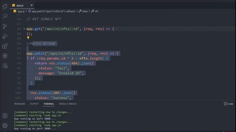Click the status: "success" line
236x132 pixels.
click(53, 98)
